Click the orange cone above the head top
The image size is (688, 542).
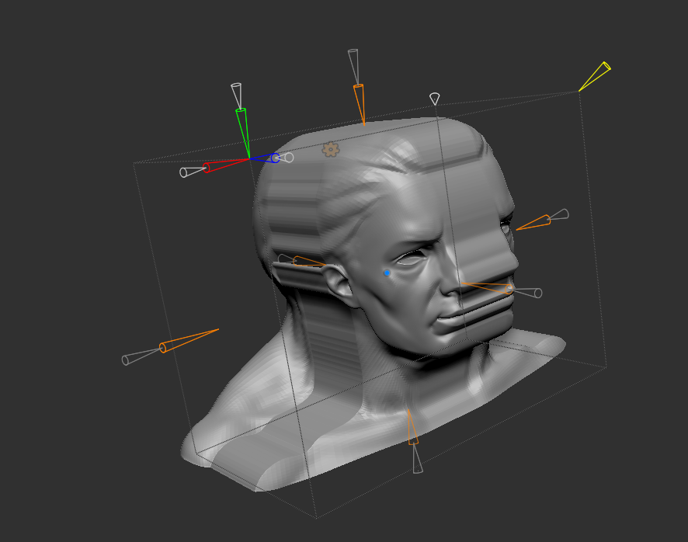(360, 105)
